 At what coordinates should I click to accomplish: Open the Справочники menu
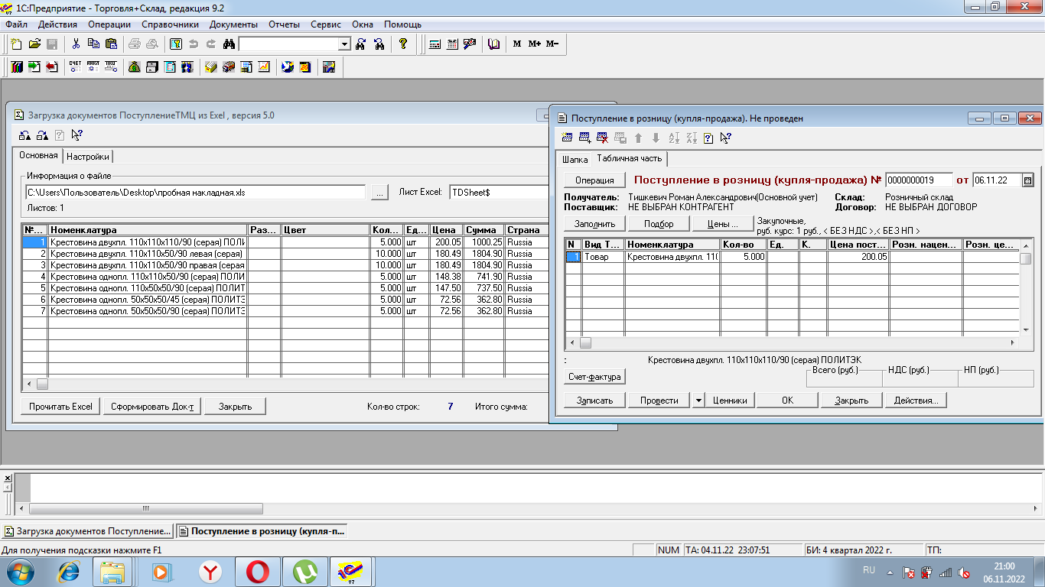(x=170, y=24)
